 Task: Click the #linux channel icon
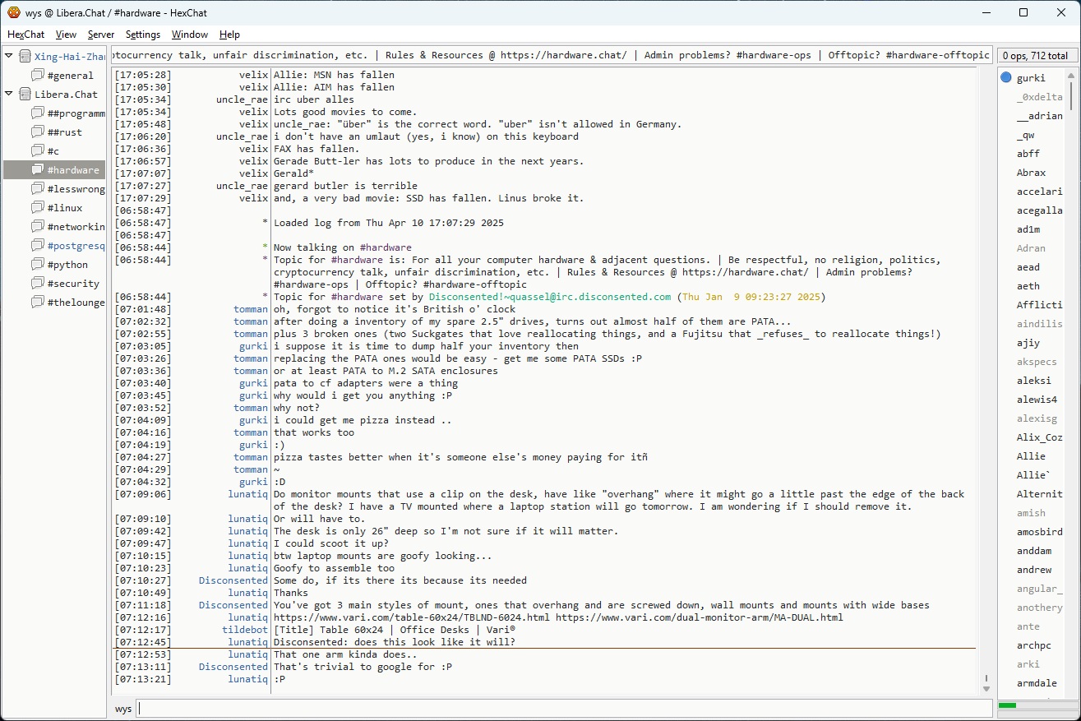pyautogui.click(x=38, y=207)
